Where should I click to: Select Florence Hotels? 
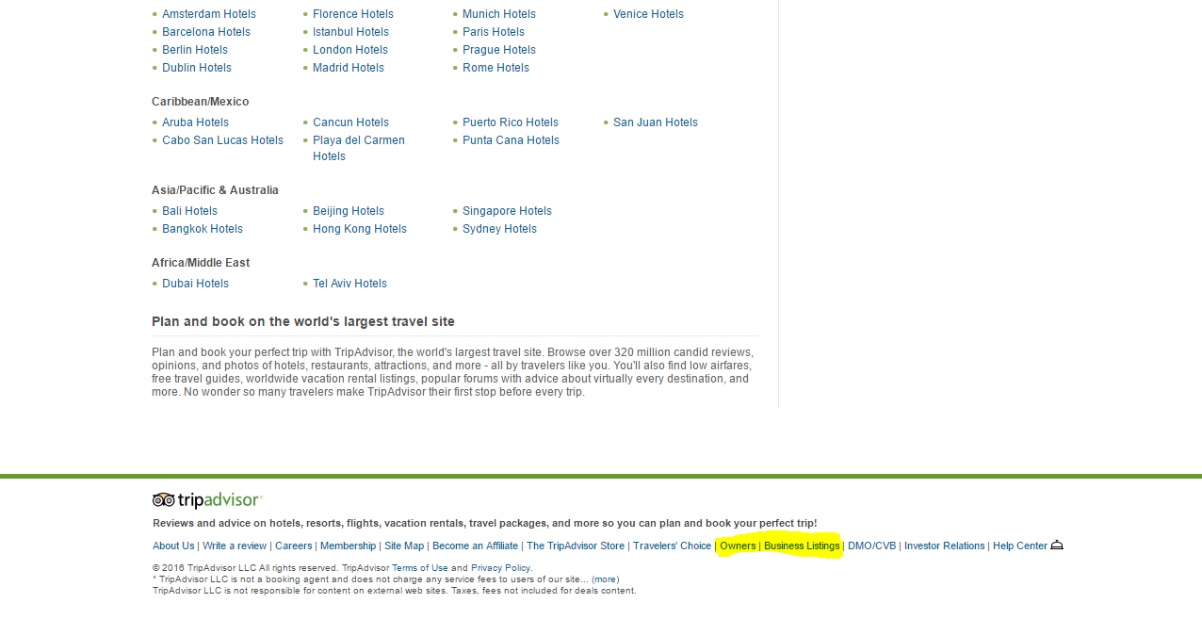pyautogui.click(x=353, y=14)
